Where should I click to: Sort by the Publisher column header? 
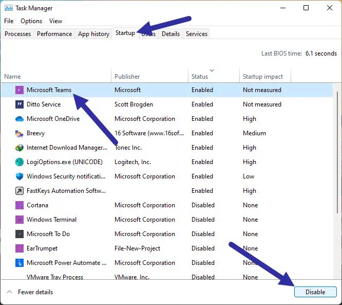149,77
